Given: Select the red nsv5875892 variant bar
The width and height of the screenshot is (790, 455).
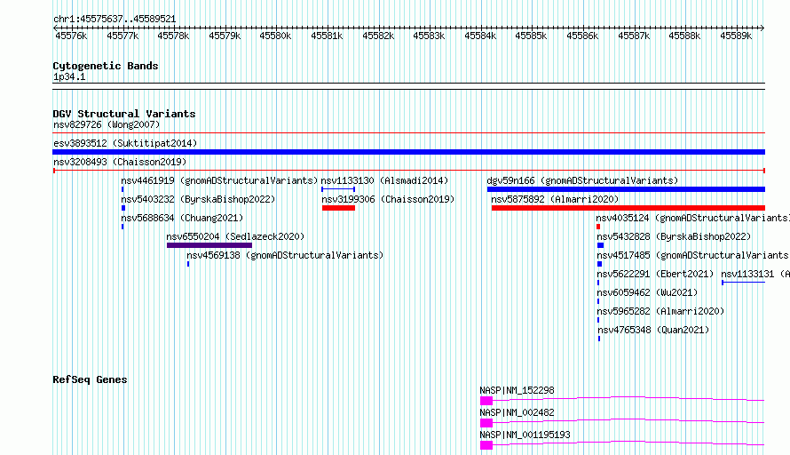Looking at the screenshot, I should point(628,208).
